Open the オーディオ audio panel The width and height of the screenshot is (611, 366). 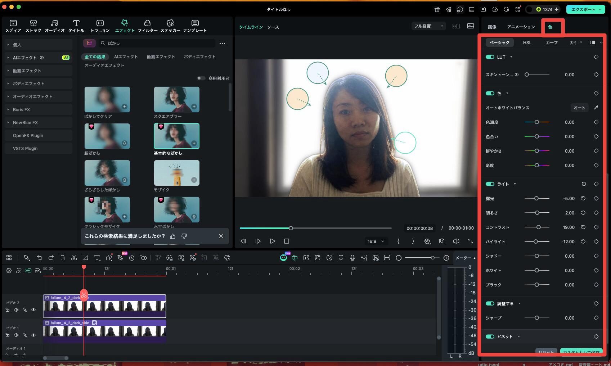(54, 26)
